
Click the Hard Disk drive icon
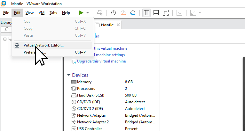[x=74, y=95]
